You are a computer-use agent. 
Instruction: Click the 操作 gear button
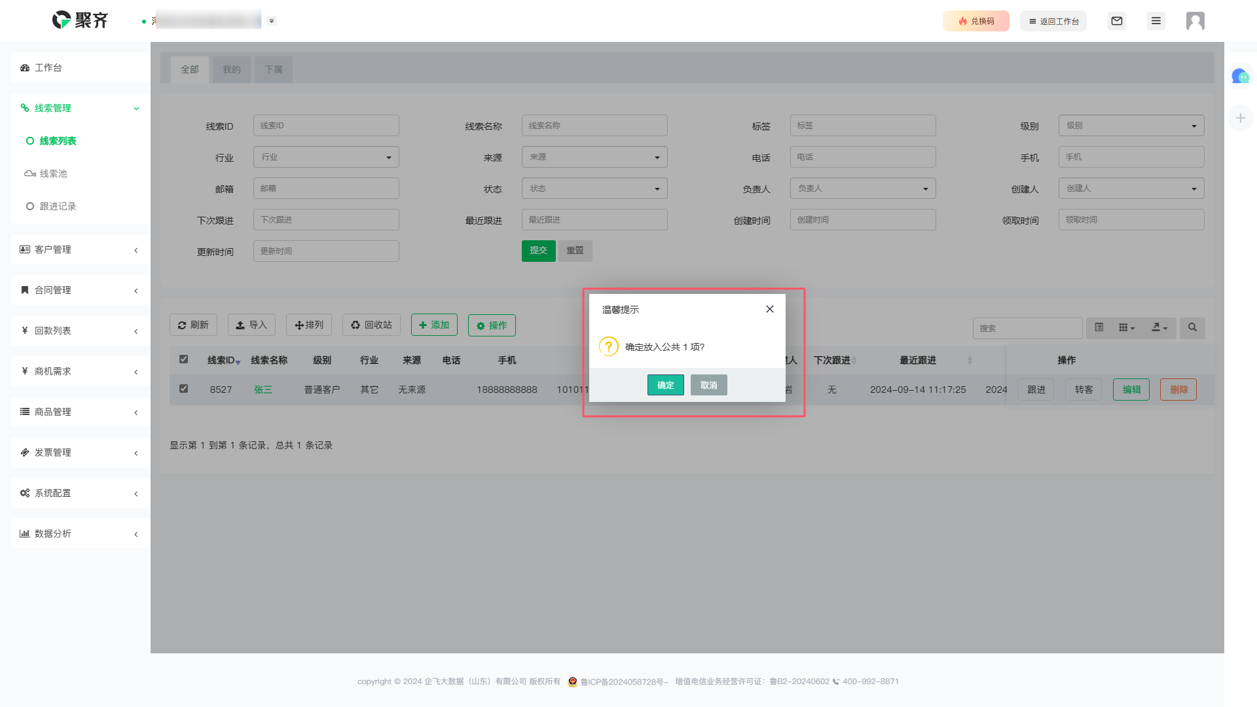pyautogui.click(x=492, y=325)
